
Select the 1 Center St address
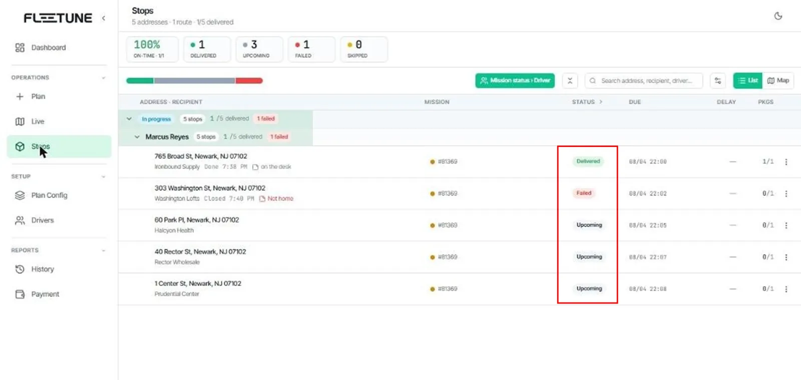click(198, 283)
